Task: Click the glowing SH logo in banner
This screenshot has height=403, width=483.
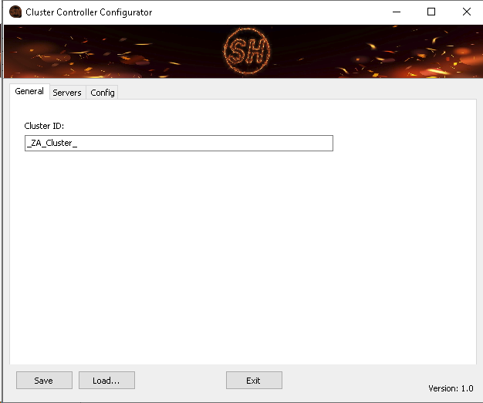Action: 241,52
